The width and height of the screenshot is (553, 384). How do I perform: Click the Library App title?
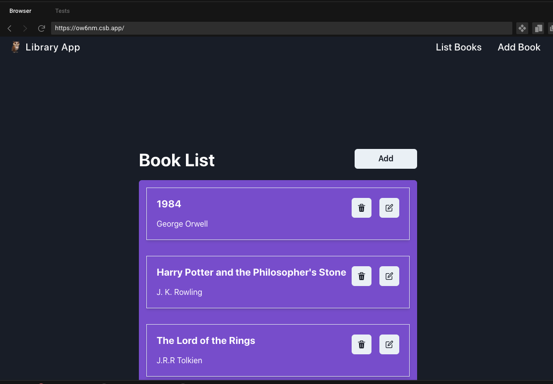[x=53, y=48]
